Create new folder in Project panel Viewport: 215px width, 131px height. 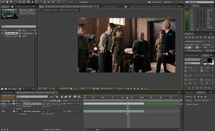click(6, 89)
